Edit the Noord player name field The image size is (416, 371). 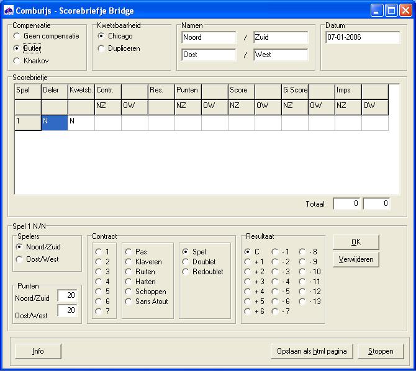pyautogui.click(x=209, y=37)
